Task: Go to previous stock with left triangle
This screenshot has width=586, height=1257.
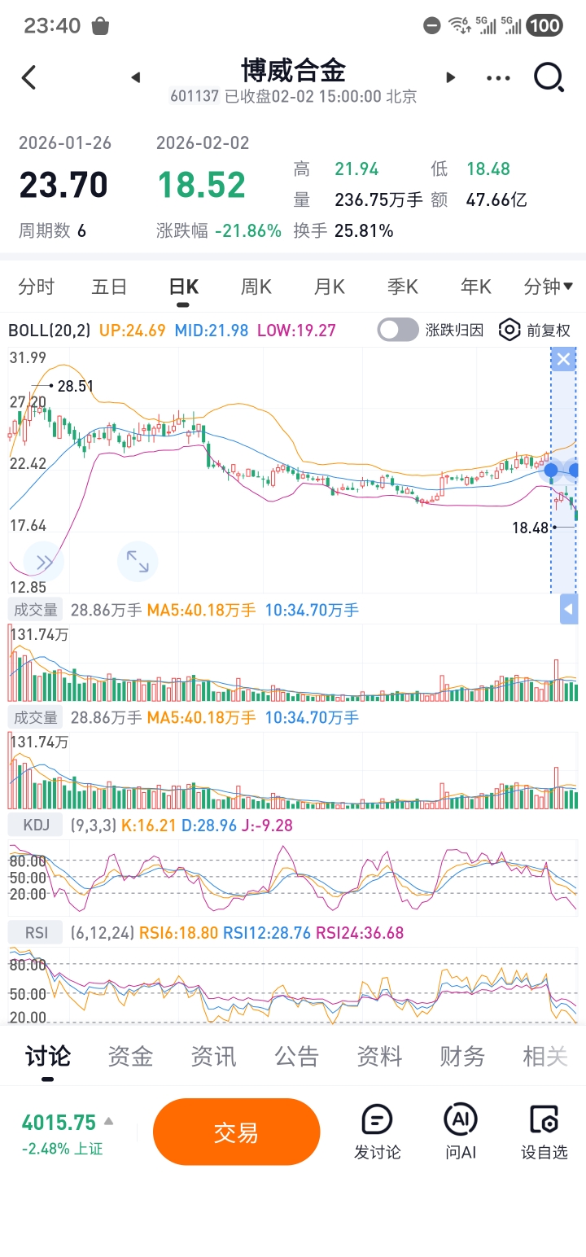Action: click(136, 78)
